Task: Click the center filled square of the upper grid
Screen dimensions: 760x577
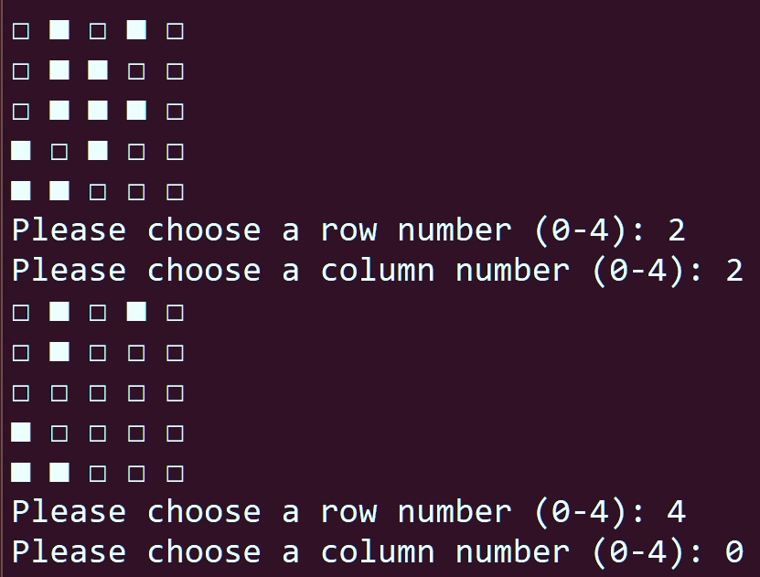Action: click(98, 111)
